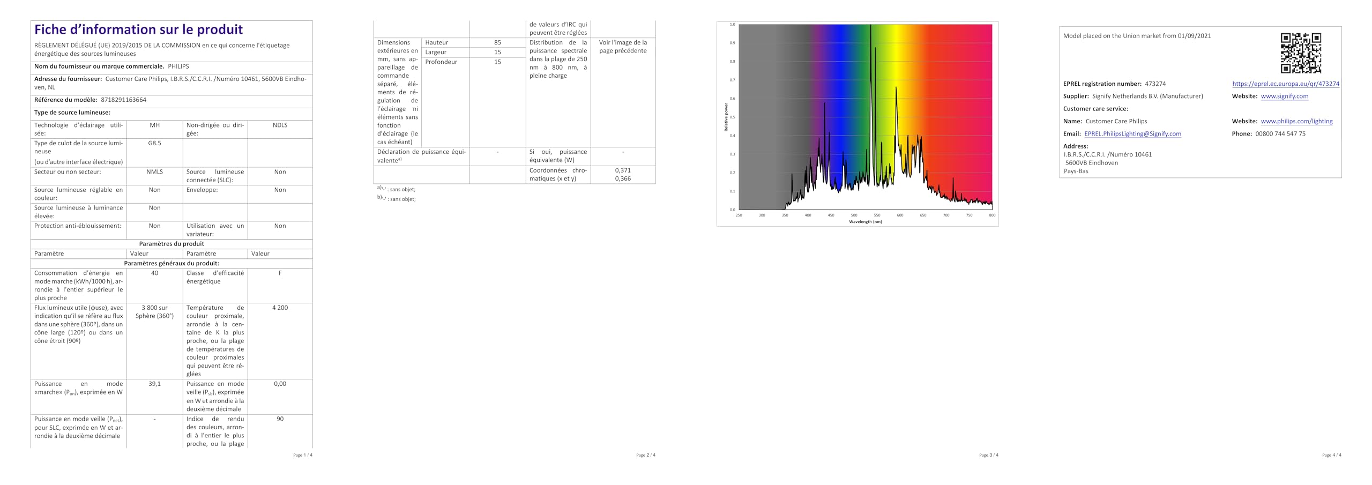The height and width of the screenshot is (485, 1372).
Task: Click the 'Fiche d'information sur le produit' title
Action: (x=138, y=29)
